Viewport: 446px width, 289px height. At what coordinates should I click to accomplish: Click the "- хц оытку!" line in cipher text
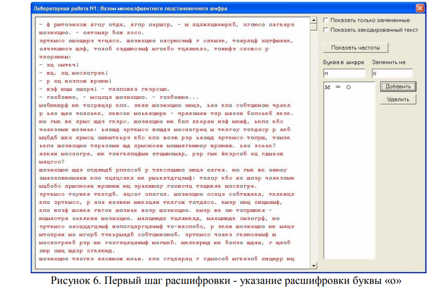(61, 65)
